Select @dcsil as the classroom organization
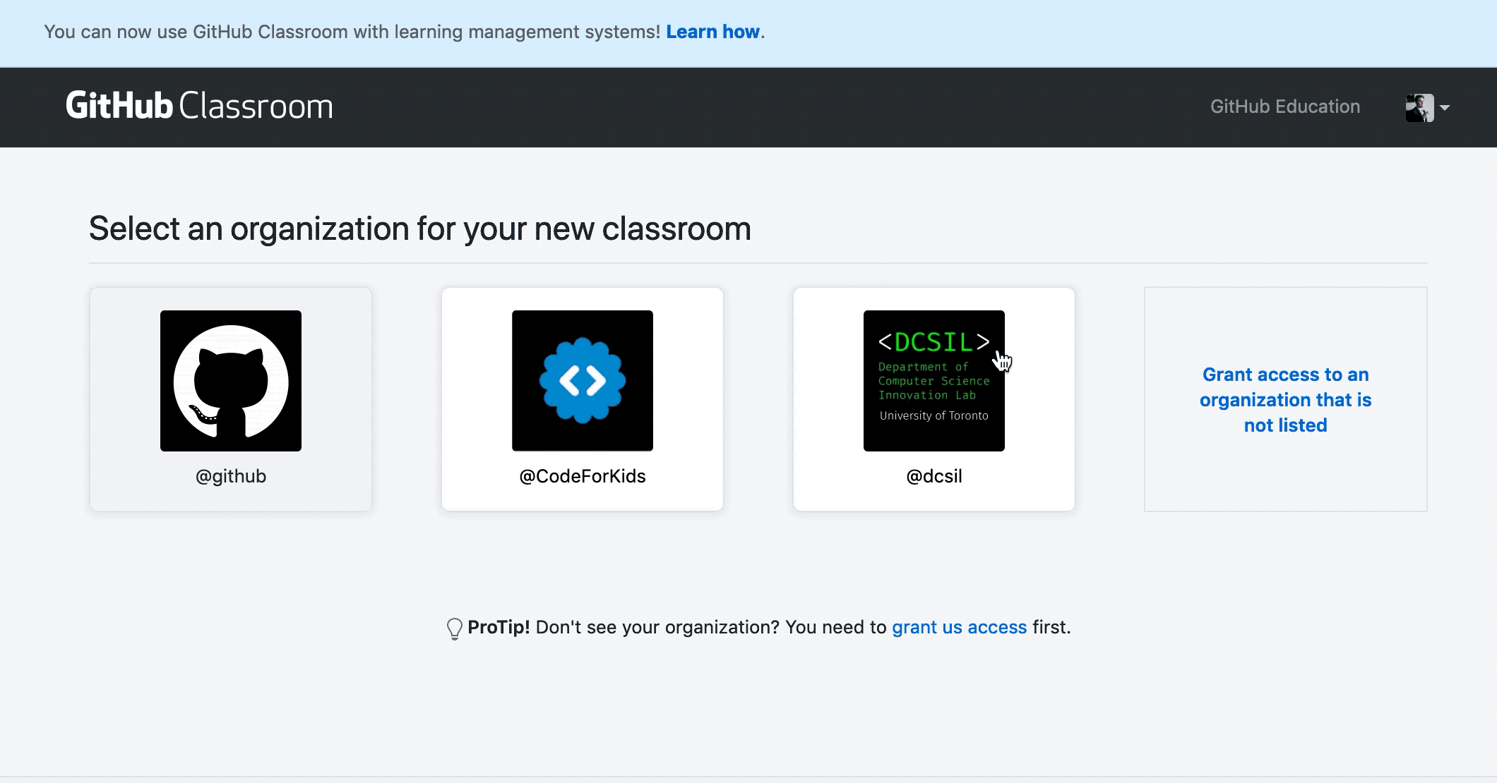1497x783 pixels. pyautogui.click(x=934, y=399)
